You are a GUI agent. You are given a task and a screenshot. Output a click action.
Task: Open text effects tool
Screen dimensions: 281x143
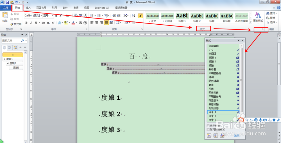point(60,23)
